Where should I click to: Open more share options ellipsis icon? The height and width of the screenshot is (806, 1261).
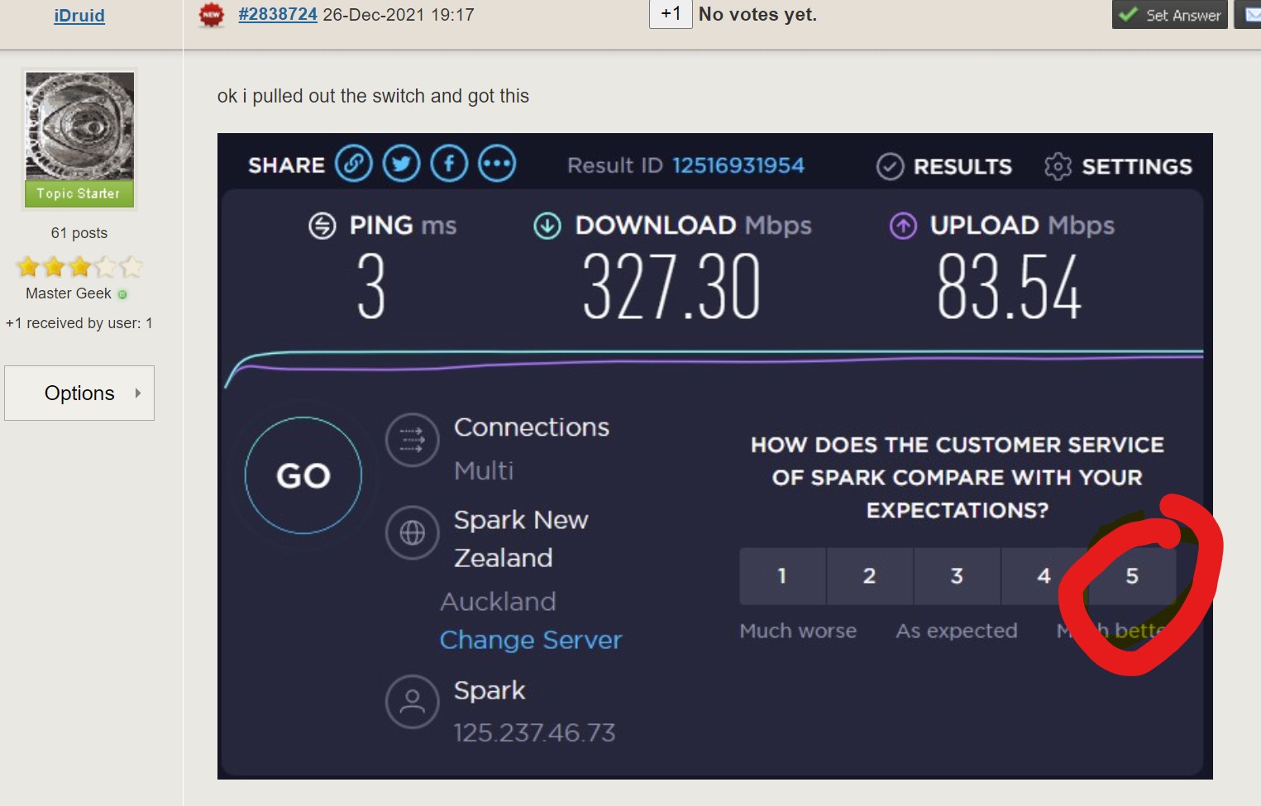[x=497, y=164]
